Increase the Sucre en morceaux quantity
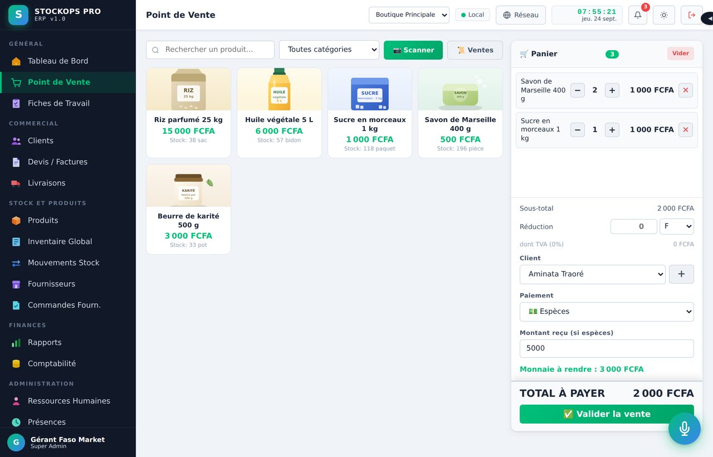 612,130
